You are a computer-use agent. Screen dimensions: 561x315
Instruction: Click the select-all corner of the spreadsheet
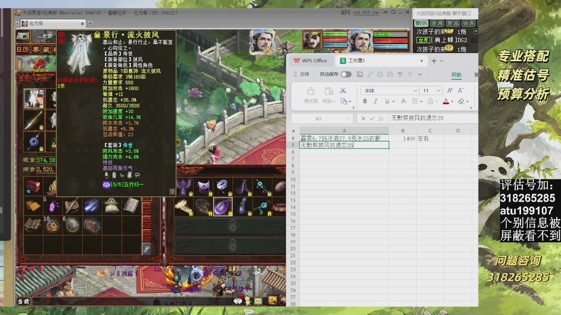coord(293,131)
